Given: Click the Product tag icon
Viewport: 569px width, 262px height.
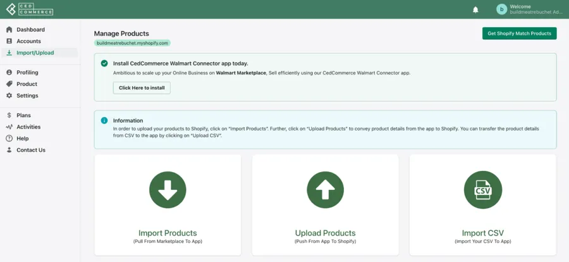Looking at the screenshot, I should 9,84.
